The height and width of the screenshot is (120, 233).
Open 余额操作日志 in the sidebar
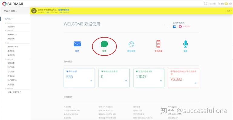13,47
